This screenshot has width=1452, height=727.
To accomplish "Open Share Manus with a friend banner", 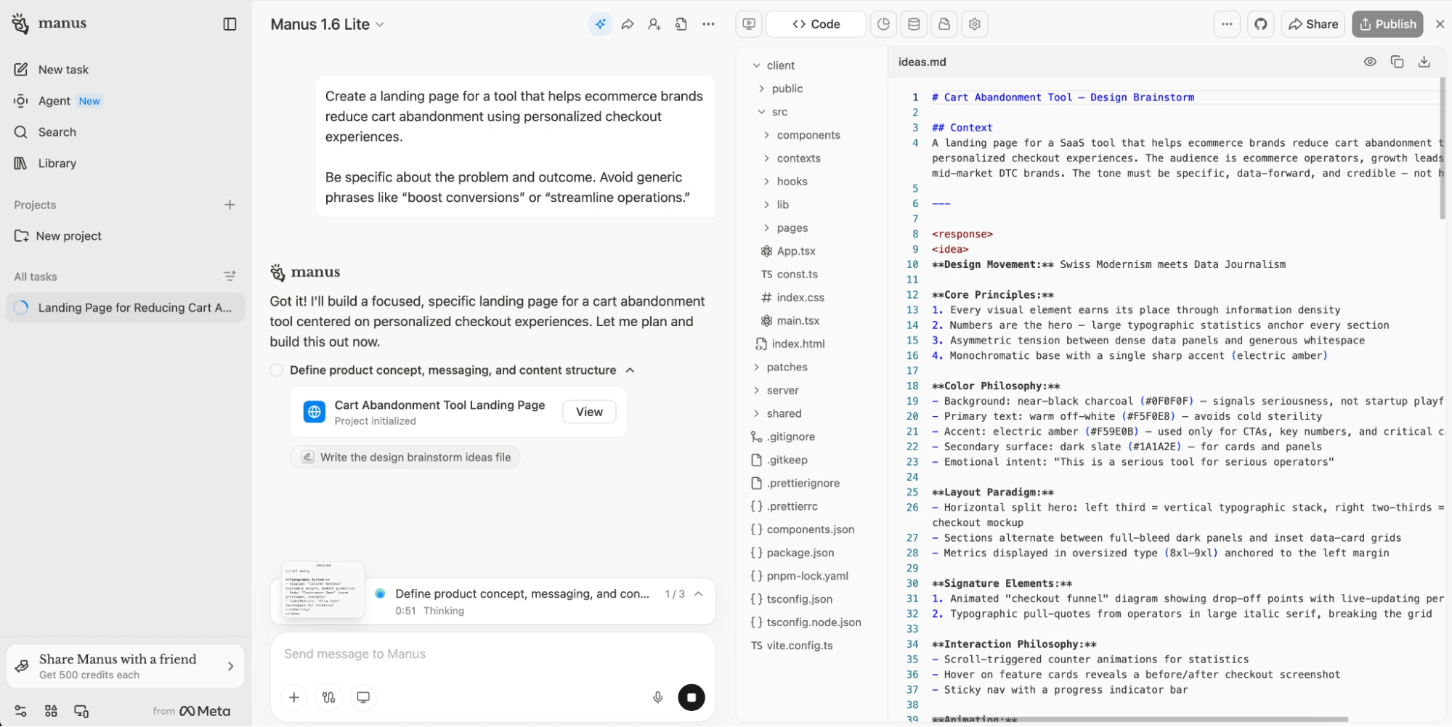I will [x=125, y=666].
